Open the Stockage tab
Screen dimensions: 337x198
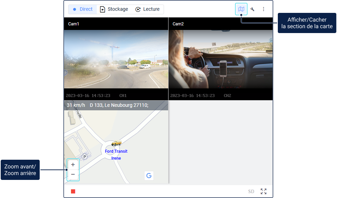[x=114, y=9]
